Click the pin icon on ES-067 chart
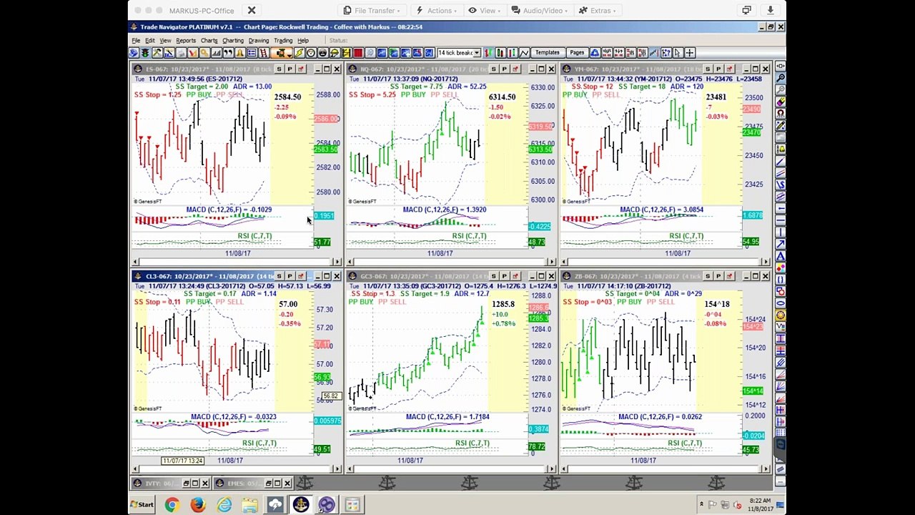The image size is (915, 515). pyautogui.click(x=300, y=69)
